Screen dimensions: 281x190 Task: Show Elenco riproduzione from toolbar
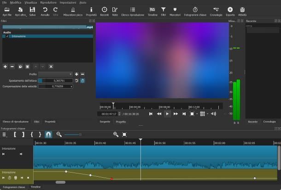click(x=133, y=11)
